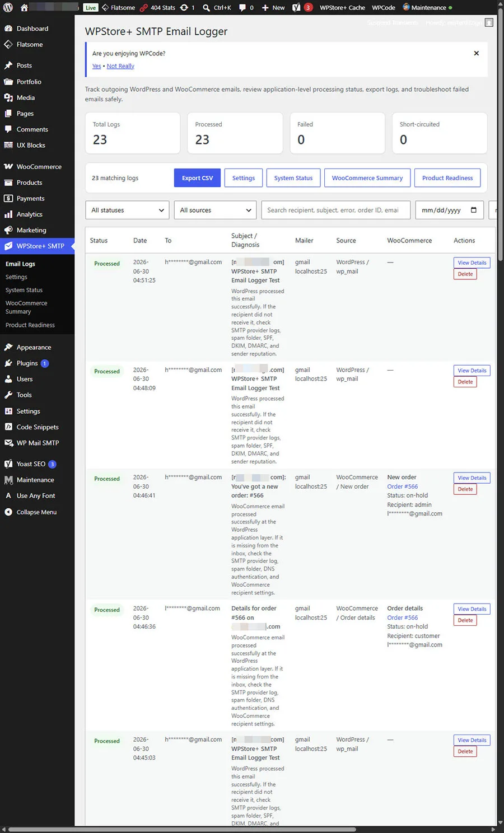
Task: Go to site home icon
Action: (x=24, y=8)
